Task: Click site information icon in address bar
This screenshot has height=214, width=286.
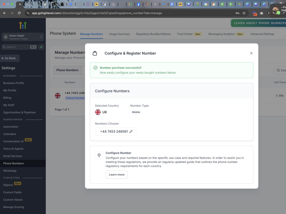Action: point(28,13)
